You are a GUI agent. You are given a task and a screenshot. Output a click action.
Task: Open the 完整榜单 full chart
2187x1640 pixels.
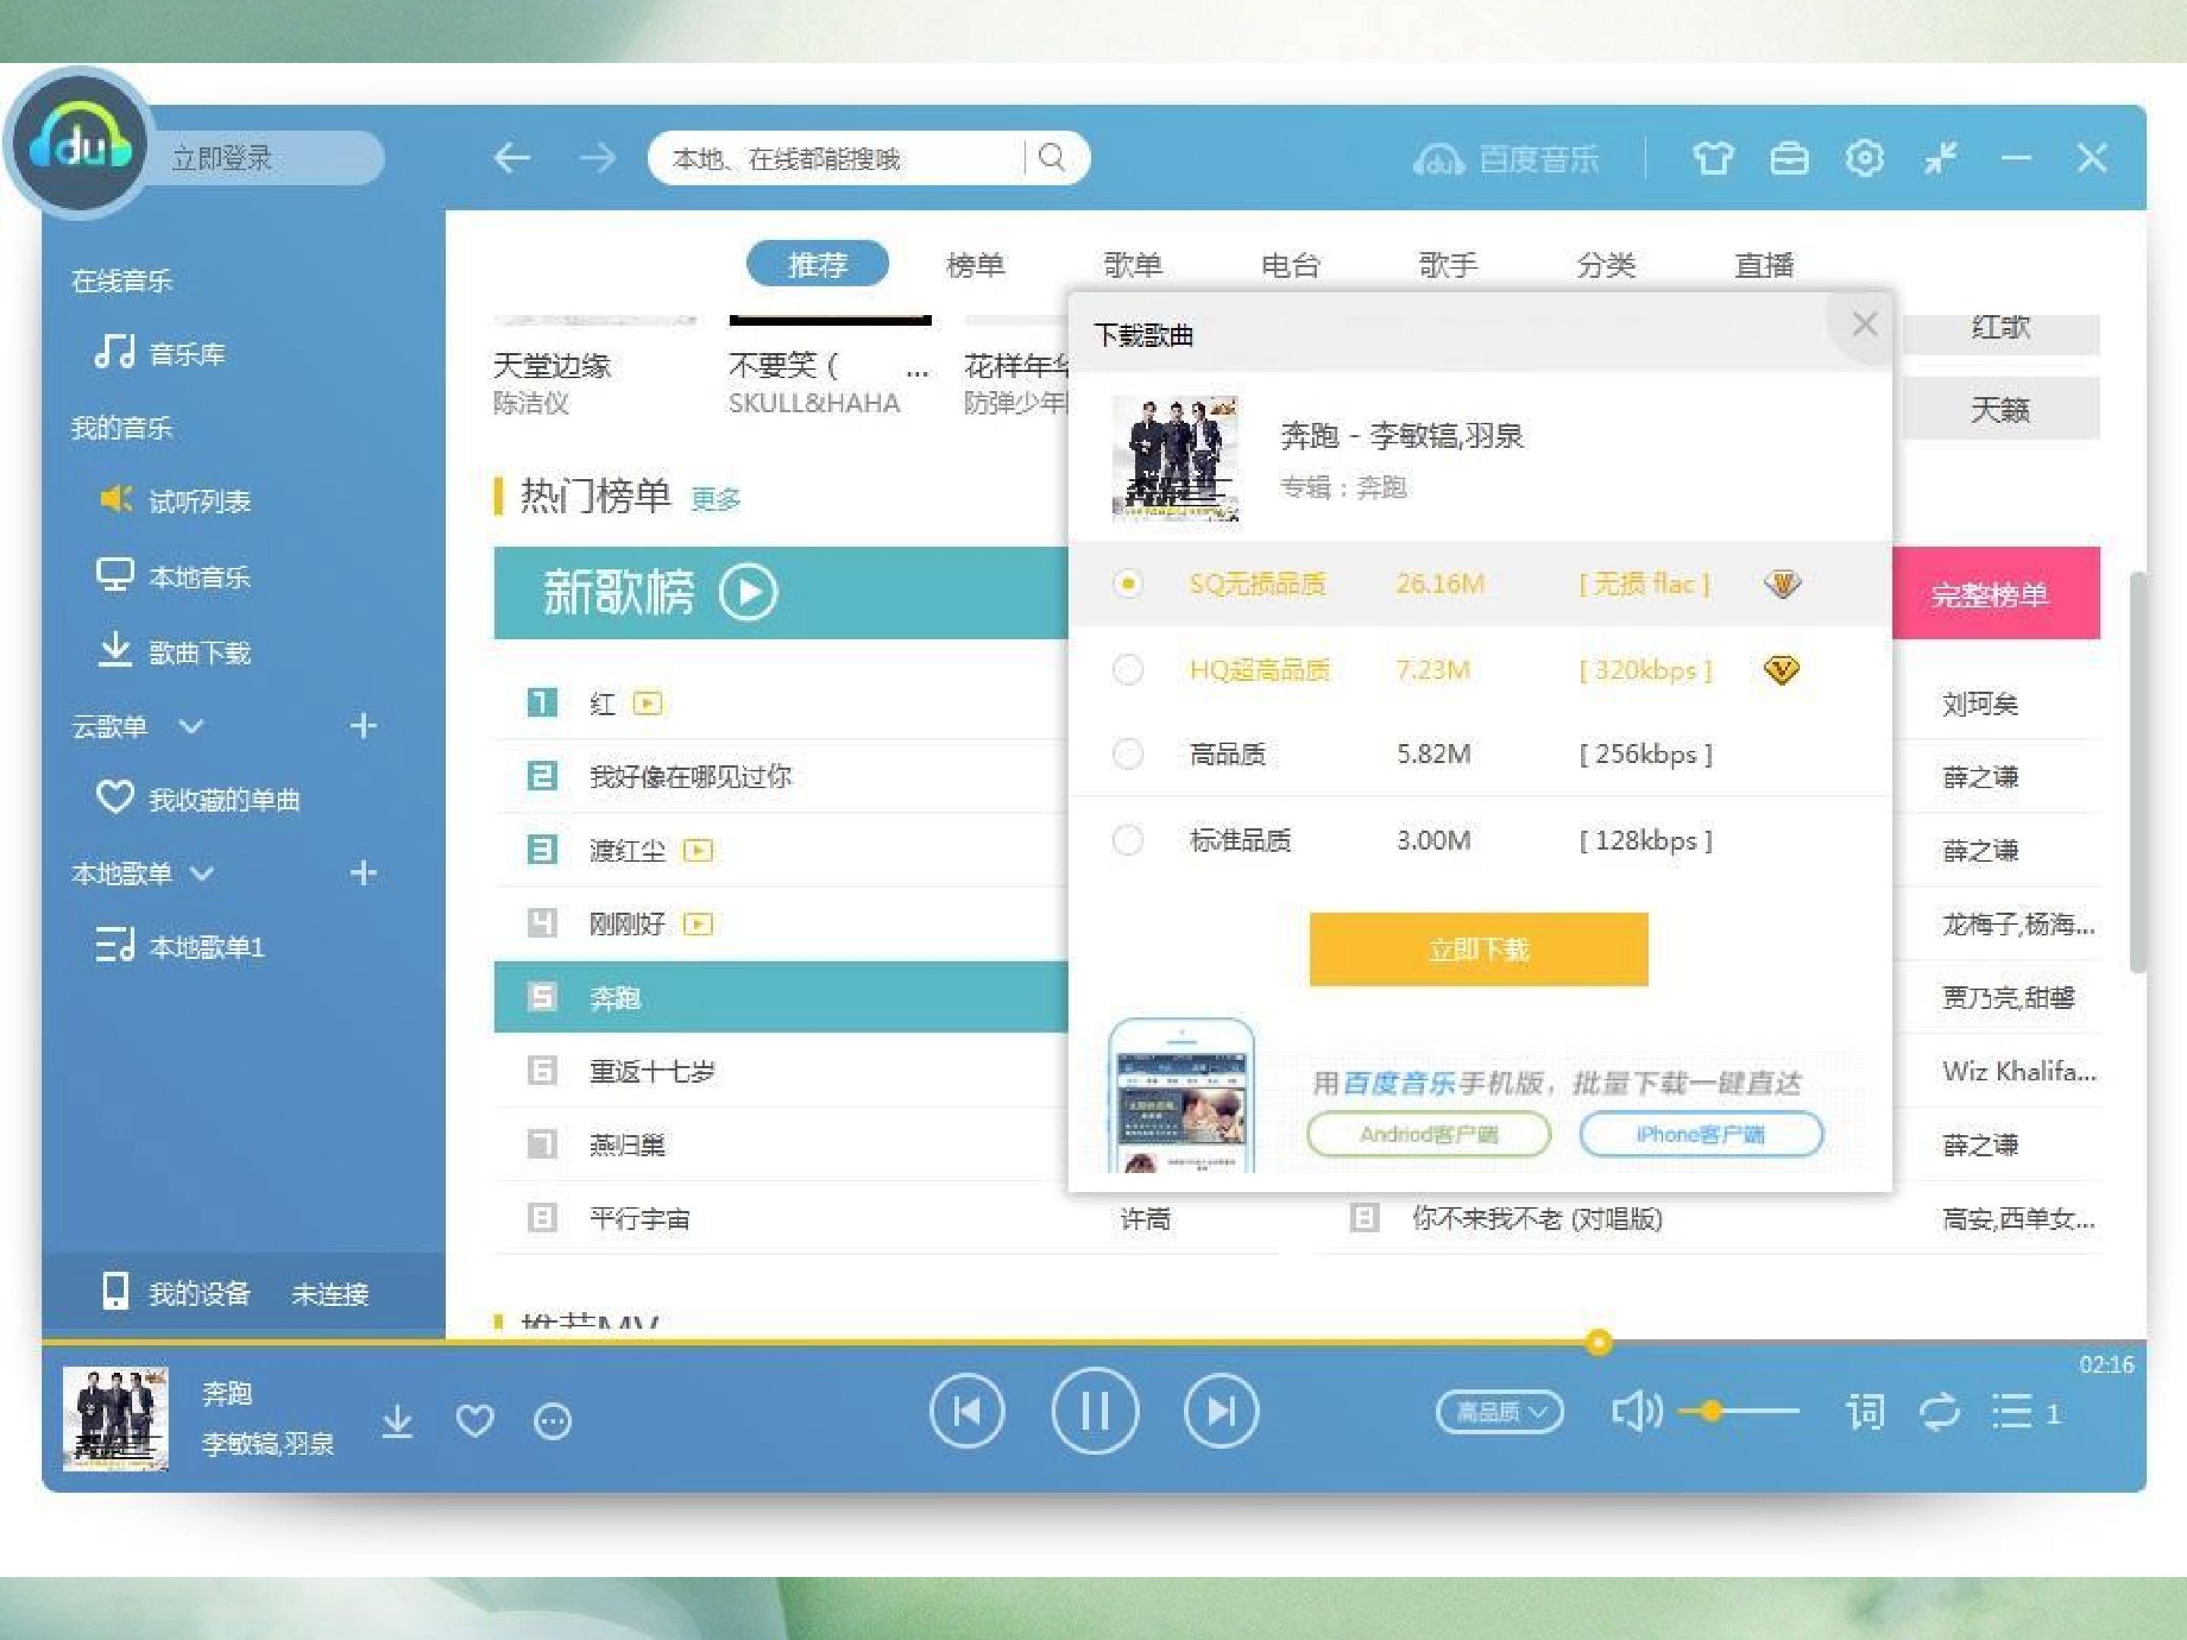pyautogui.click(x=1990, y=593)
